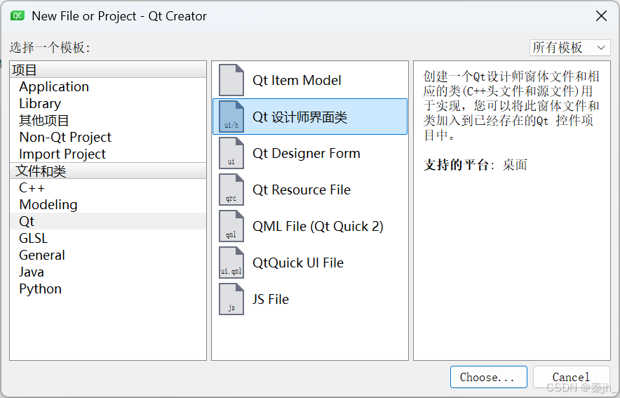Image resolution: width=620 pixels, height=398 pixels.
Task: Choose the Qt Item Model template label
Action: coord(297,80)
